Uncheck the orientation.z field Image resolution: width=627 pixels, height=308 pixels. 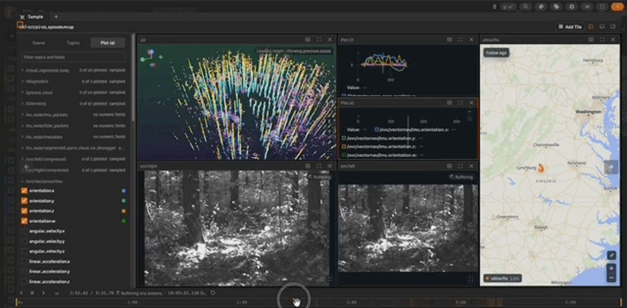(24, 211)
